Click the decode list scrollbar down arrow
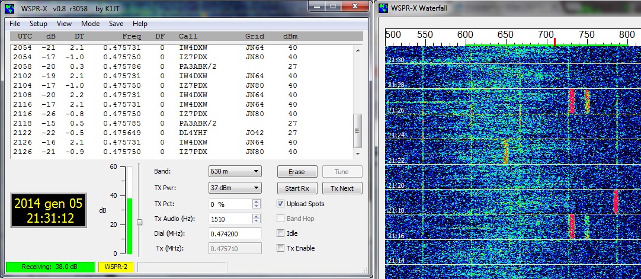Viewport: 641px width, 279px height. (x=358, y=153)
